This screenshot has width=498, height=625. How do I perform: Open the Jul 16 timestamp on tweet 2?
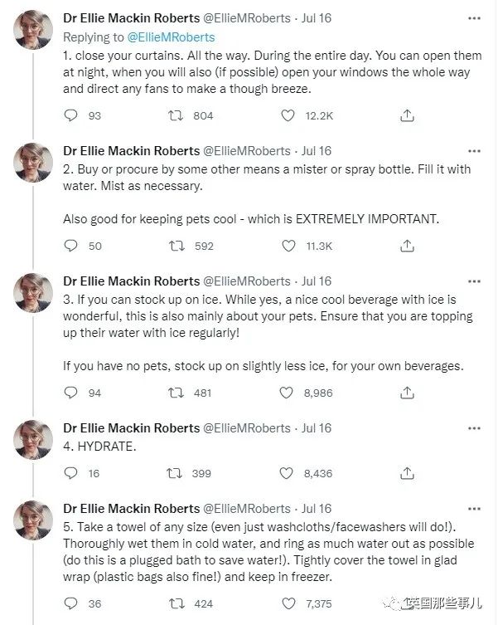(x=316, y=151)
